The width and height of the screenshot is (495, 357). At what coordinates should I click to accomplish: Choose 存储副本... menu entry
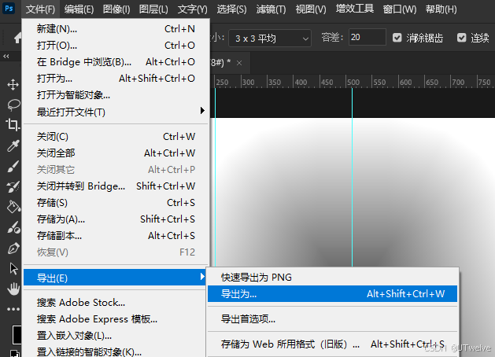click(116, 236)
